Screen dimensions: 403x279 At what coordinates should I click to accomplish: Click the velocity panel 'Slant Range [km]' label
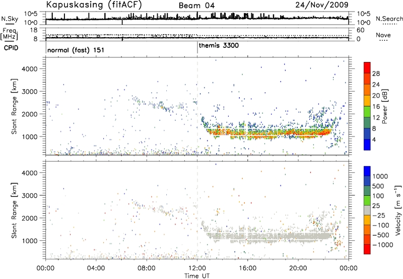[x=14, y=211]
